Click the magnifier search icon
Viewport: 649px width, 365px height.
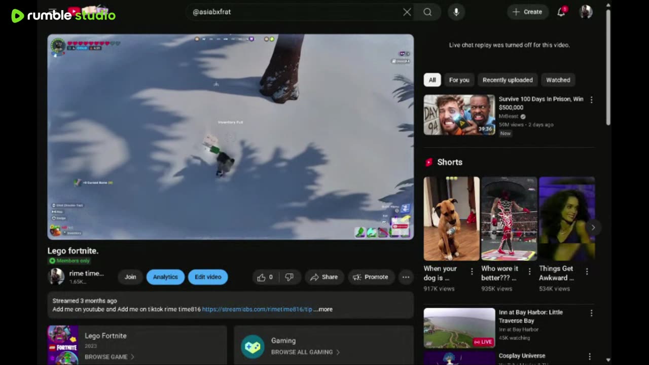click(427, 12)
